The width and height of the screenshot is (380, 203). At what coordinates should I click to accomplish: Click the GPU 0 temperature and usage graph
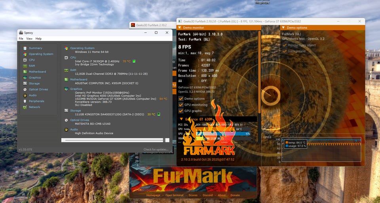click(x=321, y=150)
